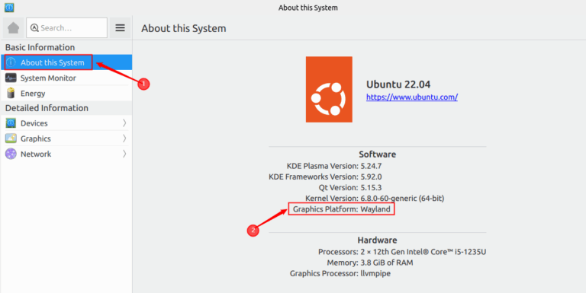This screenshot has height=293, width=586.
Task: Click the Graphics icon
Action: [11, 139]
